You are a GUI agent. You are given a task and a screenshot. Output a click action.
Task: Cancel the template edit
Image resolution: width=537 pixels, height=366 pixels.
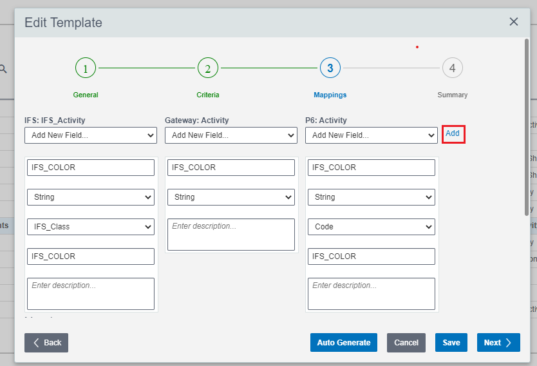pyautogui.click(x=406, y=343)
